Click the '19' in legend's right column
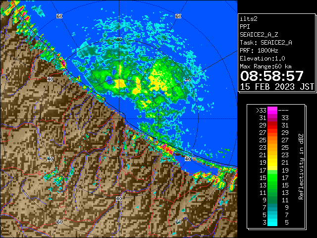 point(285,171)
